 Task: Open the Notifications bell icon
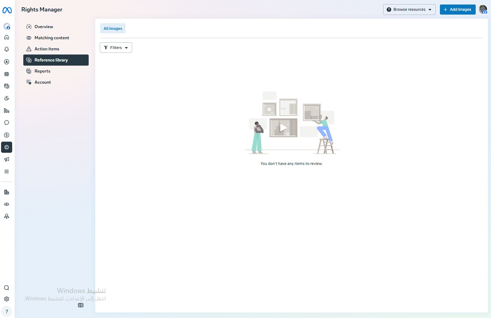pyautogui.click(x=7, y=49)
